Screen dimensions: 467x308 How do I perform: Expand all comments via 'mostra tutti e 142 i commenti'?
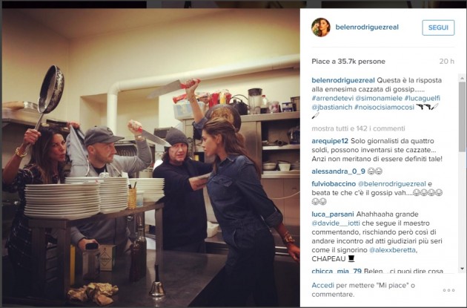pos(358,128)
